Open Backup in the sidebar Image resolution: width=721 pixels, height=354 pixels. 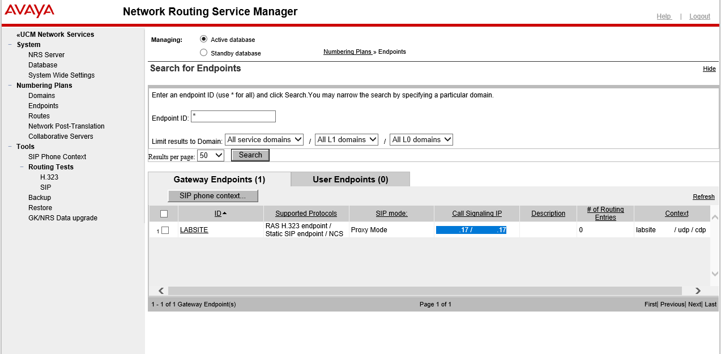[x=40, y=198]
